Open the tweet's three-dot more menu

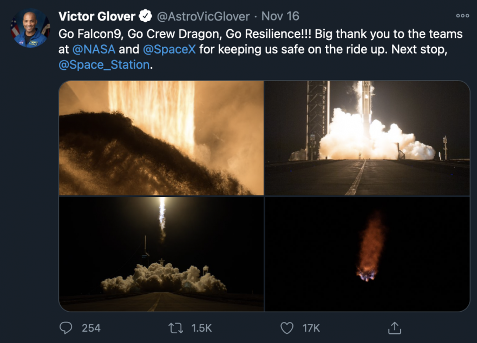pyautogui.click(x=462, y=16)
